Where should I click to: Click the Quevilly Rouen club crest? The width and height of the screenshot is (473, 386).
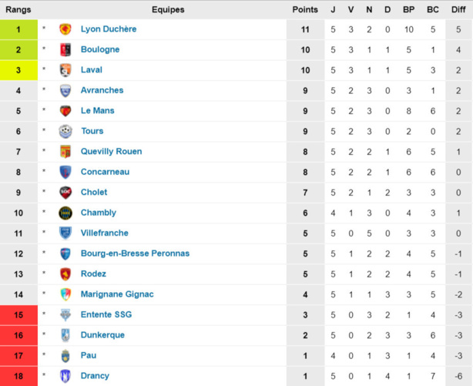click(x=65, y=152)
